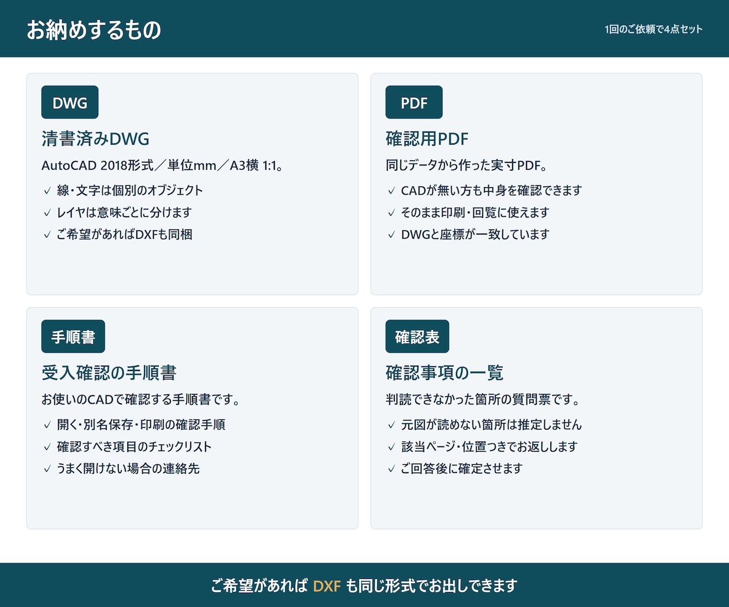This screenshot has width=729, height=607.
Task: Click the checkmark beside DWGと座標が一致しています
Action: 391,235
